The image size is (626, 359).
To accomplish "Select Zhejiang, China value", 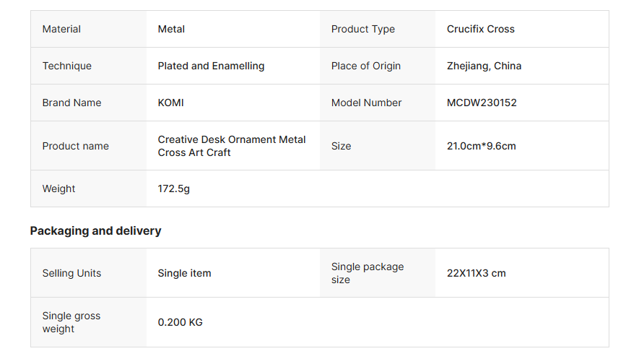I will point(484,66).
